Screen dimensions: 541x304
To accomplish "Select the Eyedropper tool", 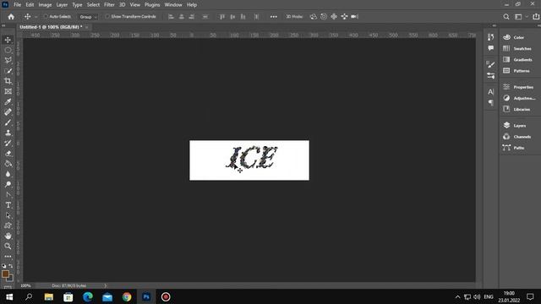I will 8,101.
